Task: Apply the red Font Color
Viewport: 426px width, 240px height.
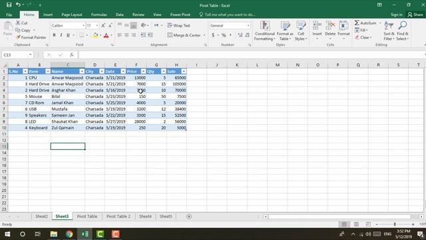Action: pos(106,35)
